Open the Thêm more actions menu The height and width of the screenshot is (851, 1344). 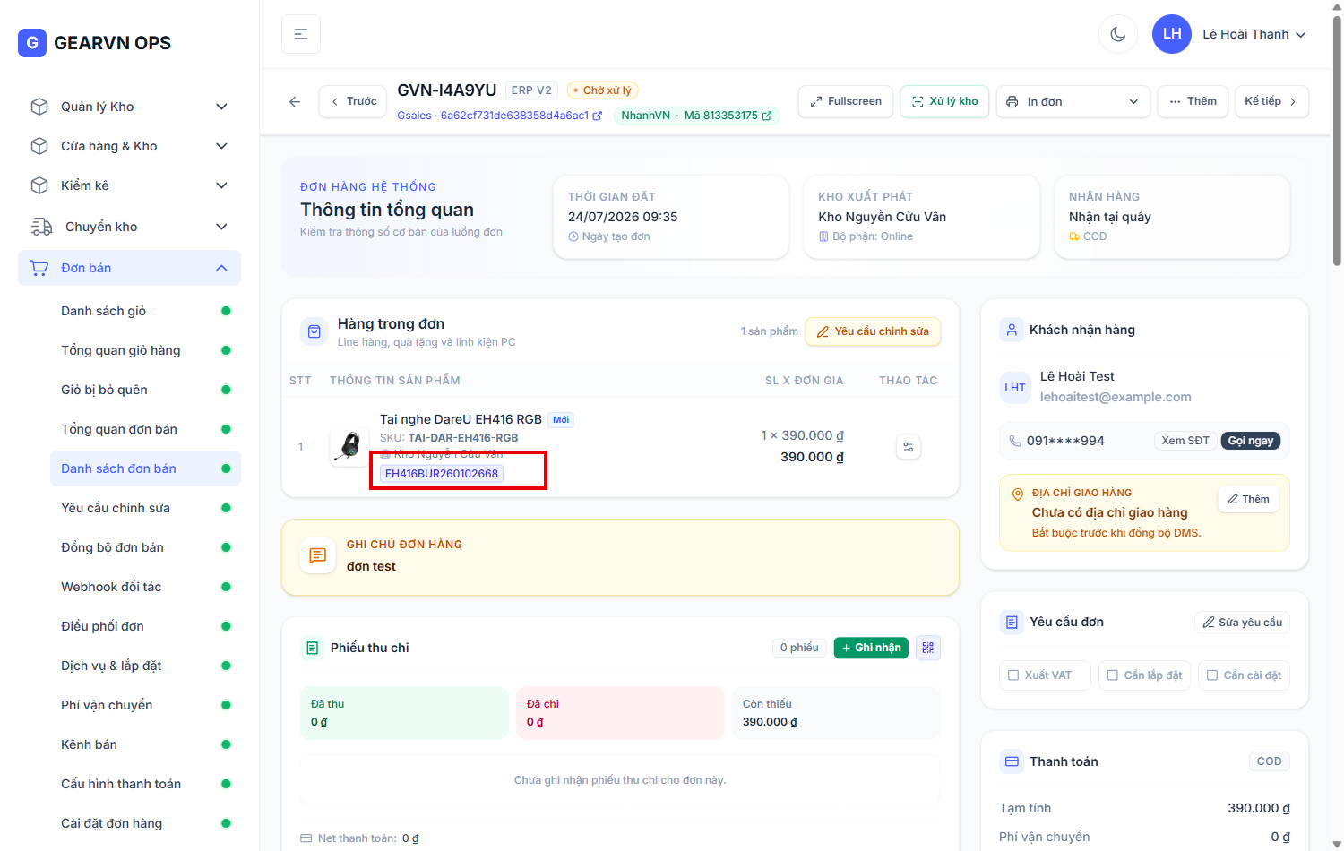point(1193,101)
